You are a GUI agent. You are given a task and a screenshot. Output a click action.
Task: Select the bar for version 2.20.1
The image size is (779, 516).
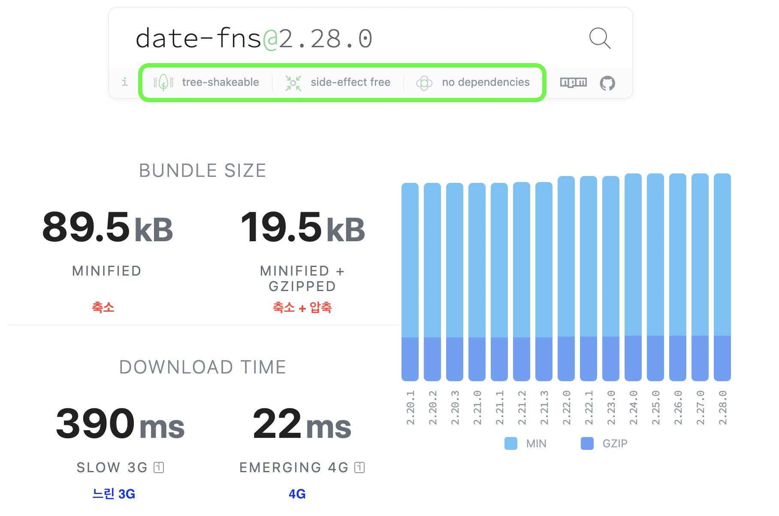(x=410, y=282)
